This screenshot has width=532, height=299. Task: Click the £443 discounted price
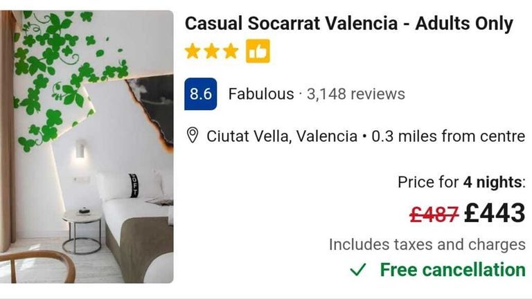[x=495, y=213]
